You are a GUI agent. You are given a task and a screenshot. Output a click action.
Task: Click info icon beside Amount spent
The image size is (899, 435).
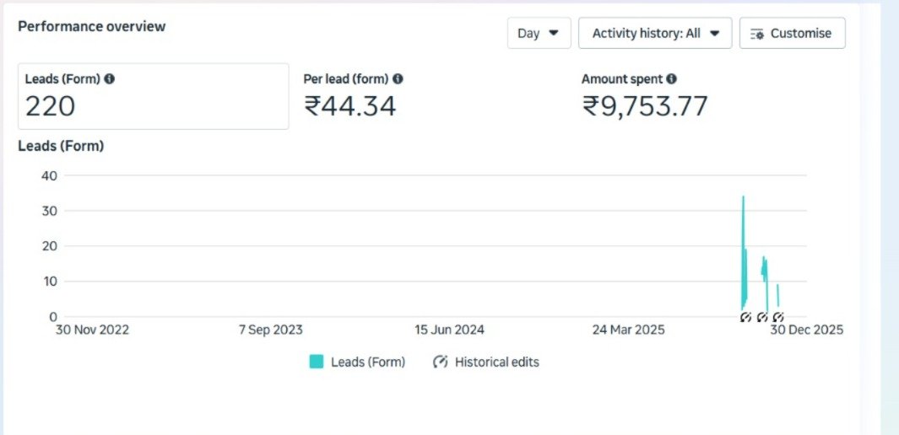(x=671, y=79)
